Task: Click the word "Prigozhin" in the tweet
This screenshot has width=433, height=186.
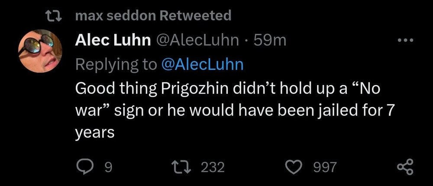Action: pos(193,90)
